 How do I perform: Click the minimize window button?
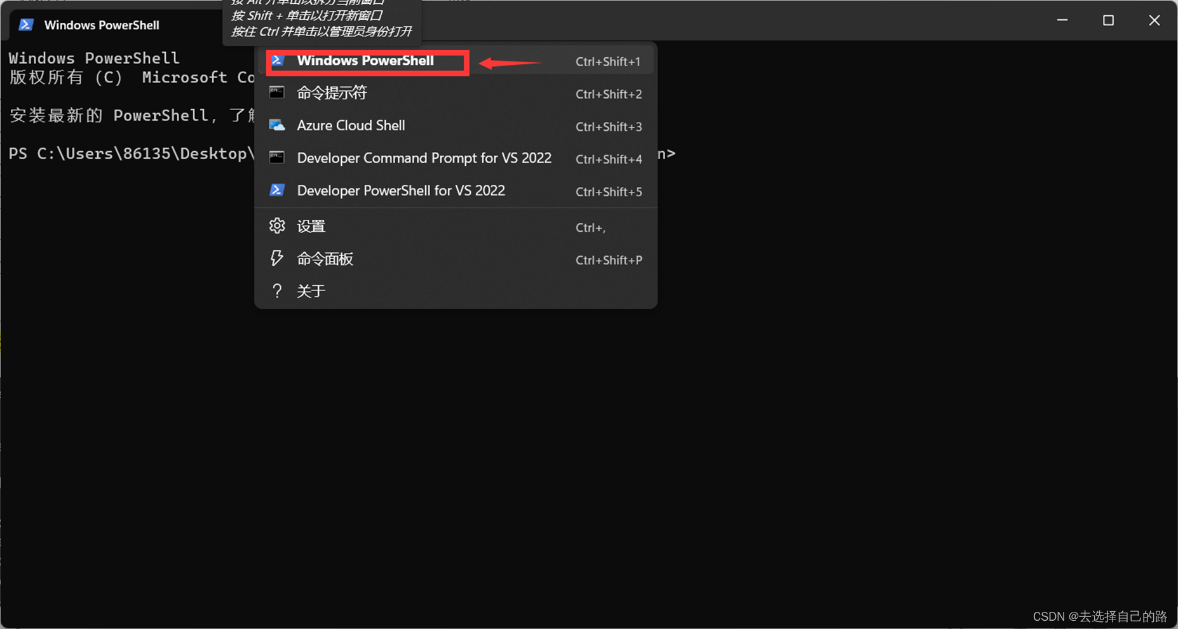1062,20
